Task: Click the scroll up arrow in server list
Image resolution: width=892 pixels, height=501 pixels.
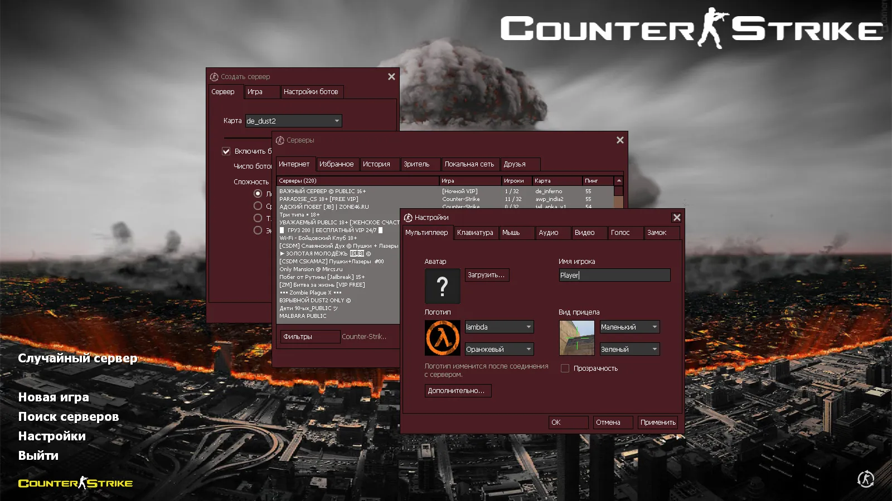Action: [618, 181]
